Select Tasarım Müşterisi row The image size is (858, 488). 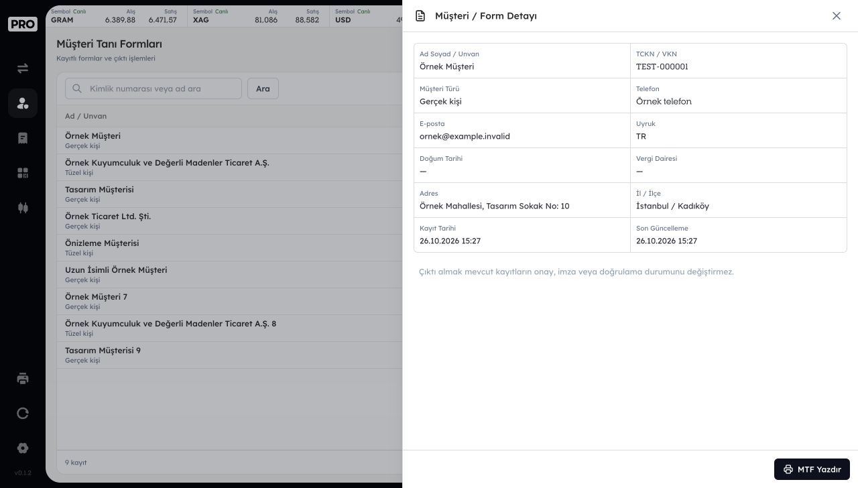pyautogui.click(x=229, y=194)
